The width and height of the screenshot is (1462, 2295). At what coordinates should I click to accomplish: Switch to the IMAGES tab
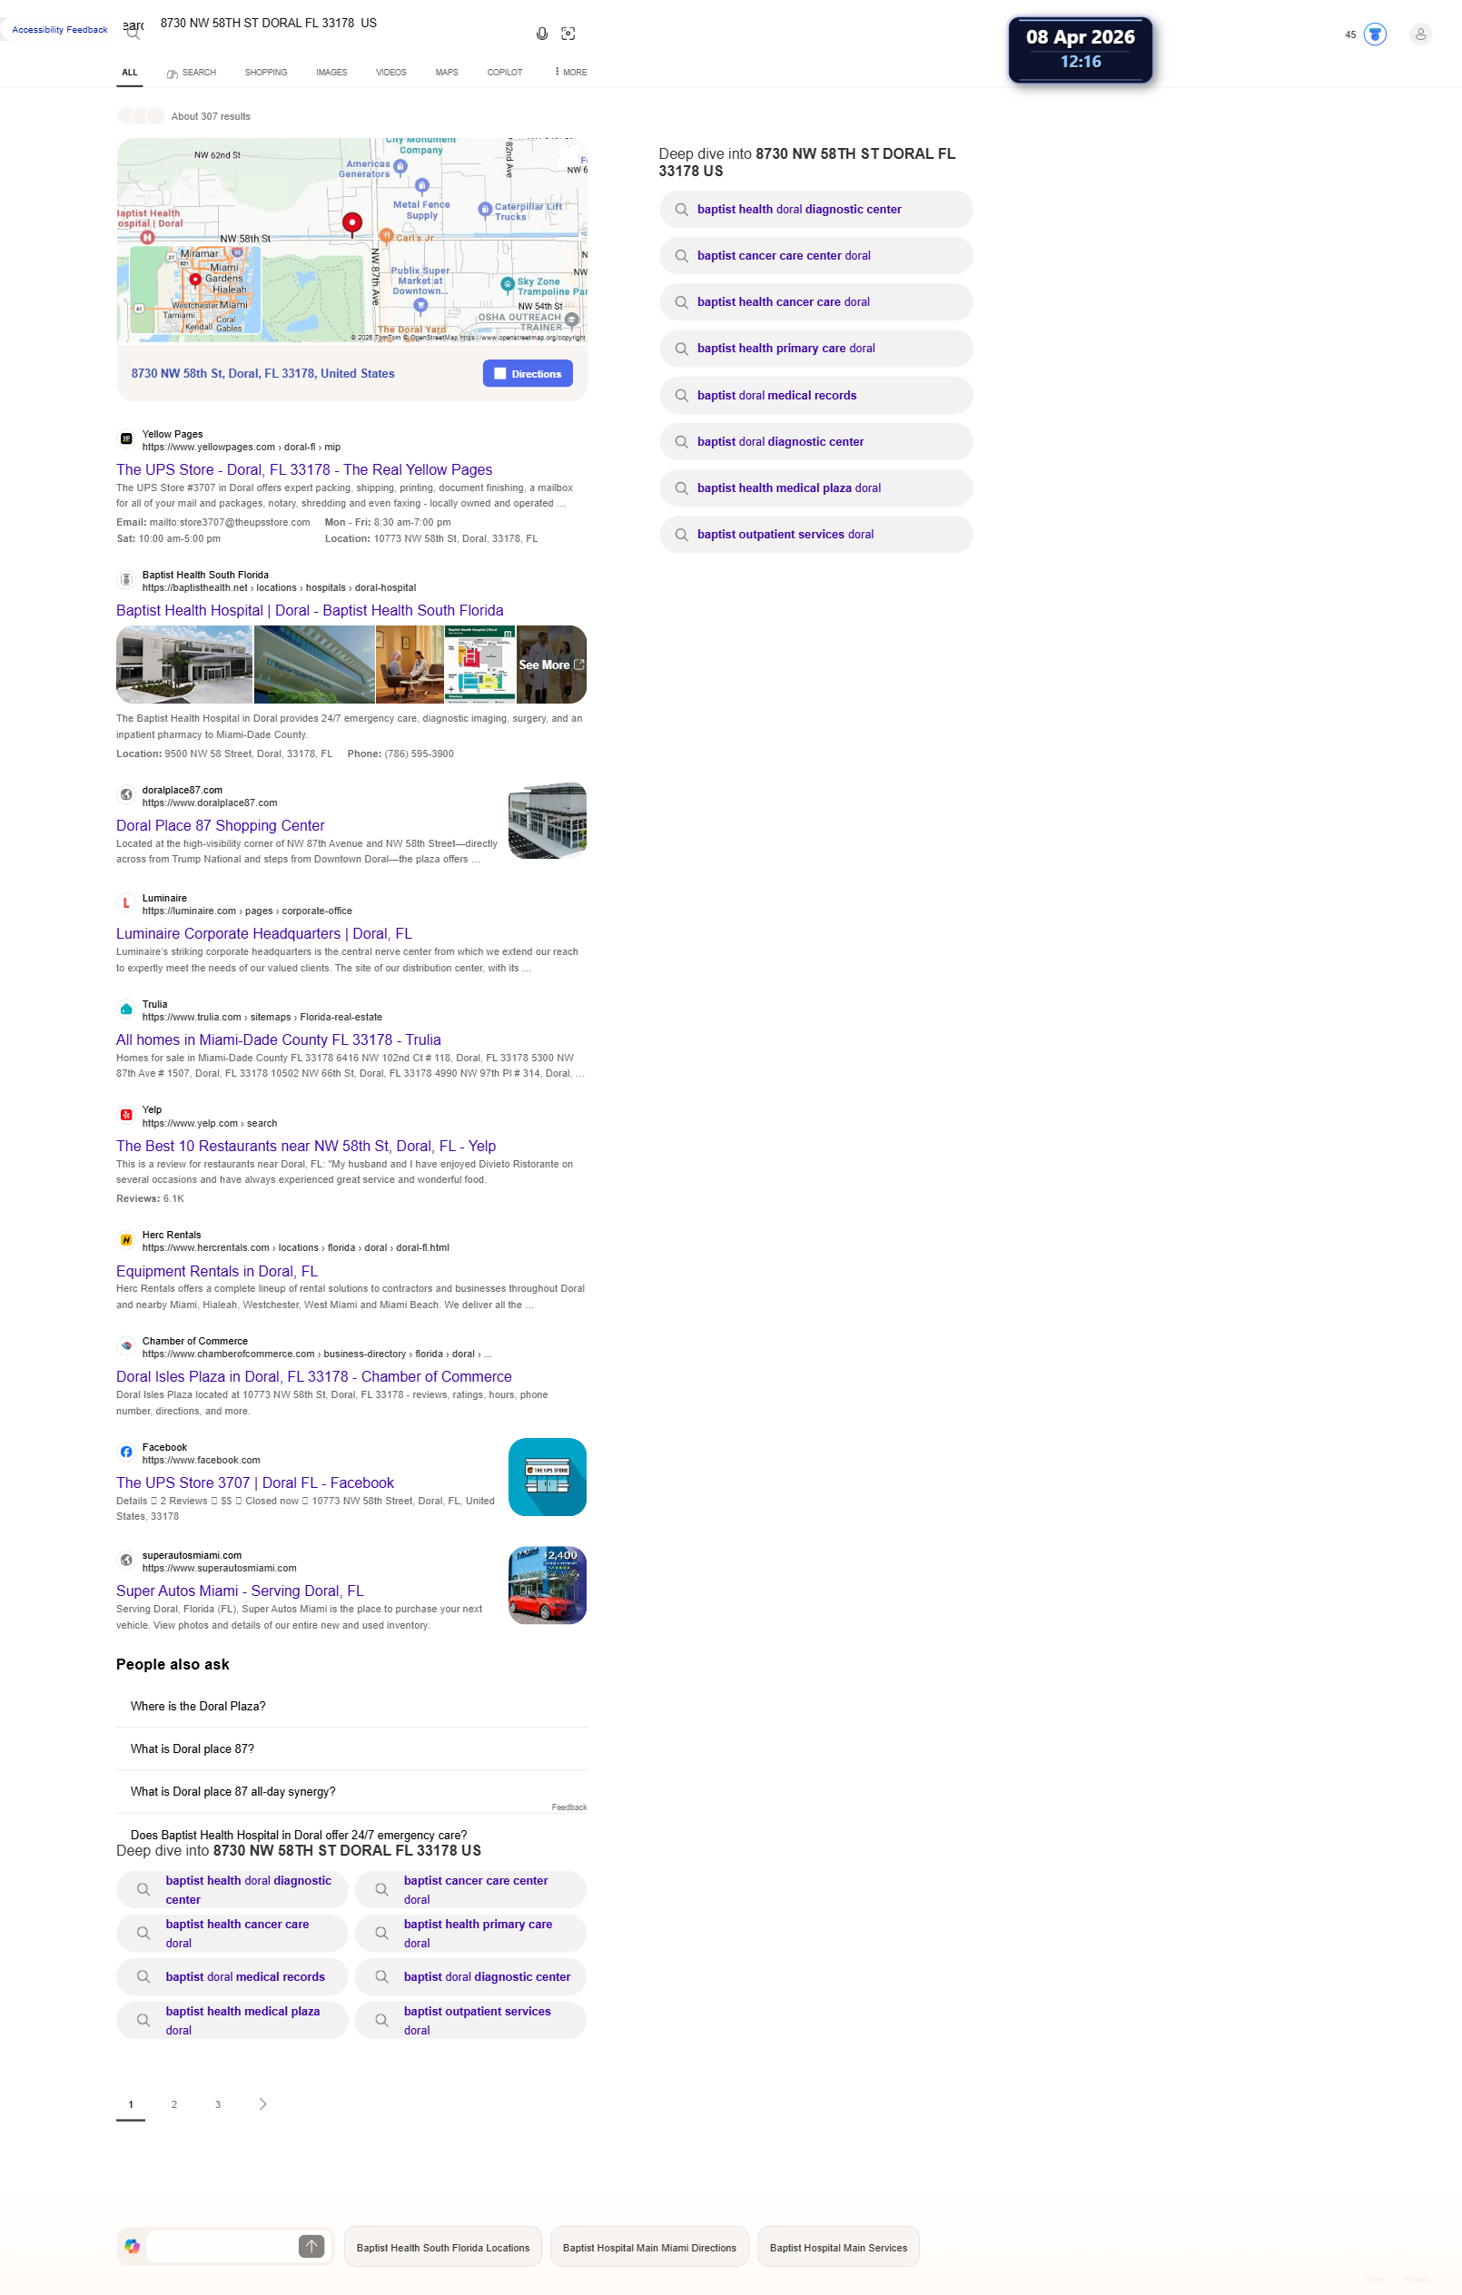331,73
